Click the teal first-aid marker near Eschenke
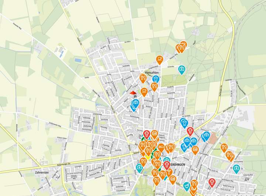 (182, 69)
